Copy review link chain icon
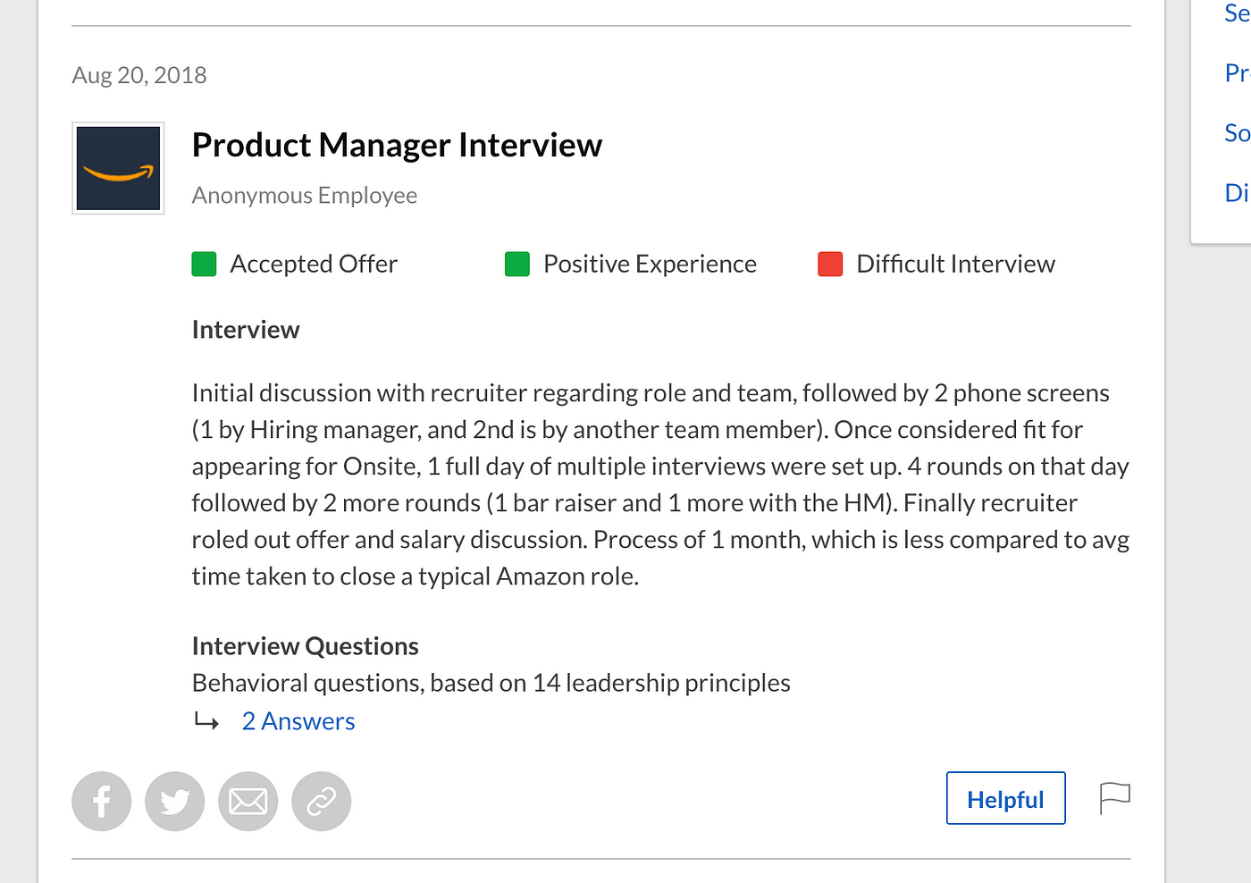1251x883 pixels. [x=321, y=801]
